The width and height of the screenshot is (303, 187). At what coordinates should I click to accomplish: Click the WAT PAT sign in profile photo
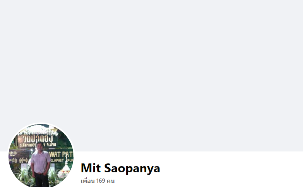61,155
